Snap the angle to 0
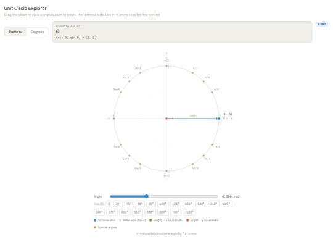This screenshot has height=250, width=333. coord(109,204)
